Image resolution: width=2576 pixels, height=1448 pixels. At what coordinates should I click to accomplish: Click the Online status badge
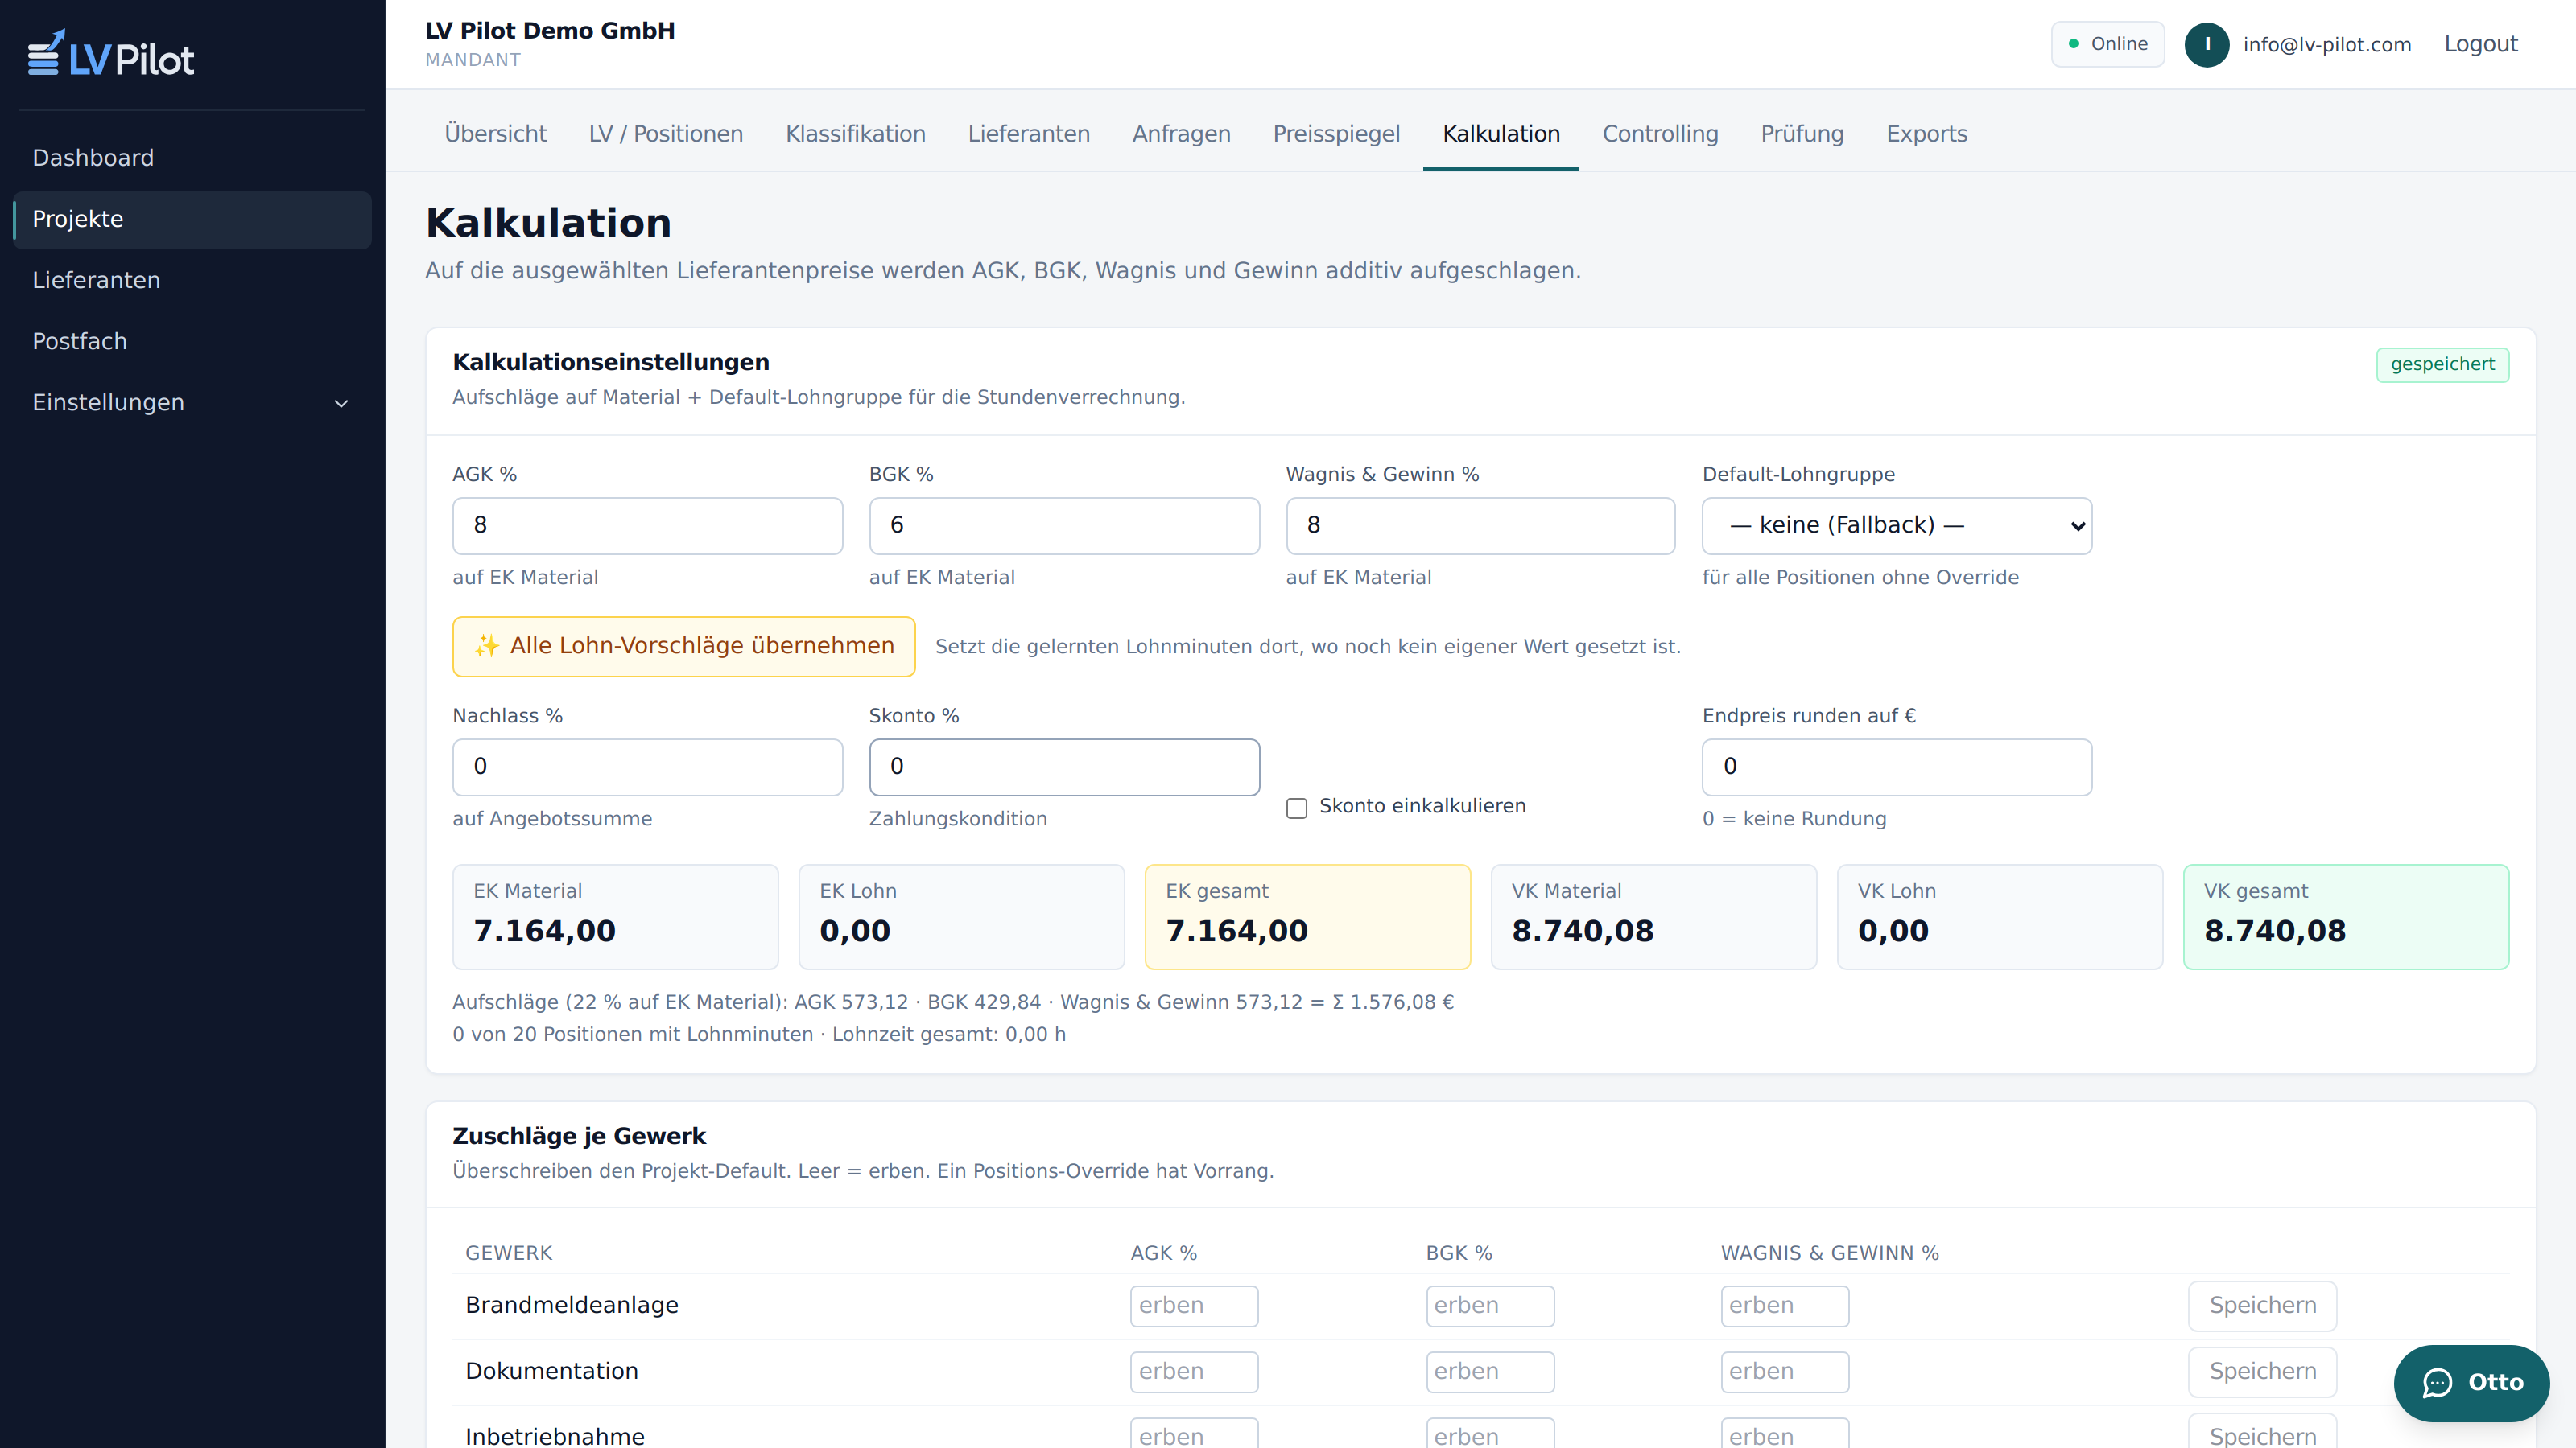coord(2107,44)
